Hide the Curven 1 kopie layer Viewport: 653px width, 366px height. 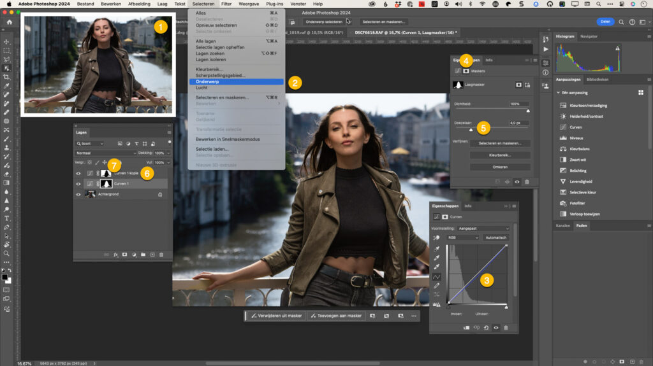pos(78,173)
